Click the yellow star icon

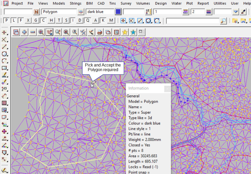(x=125, y=32)
